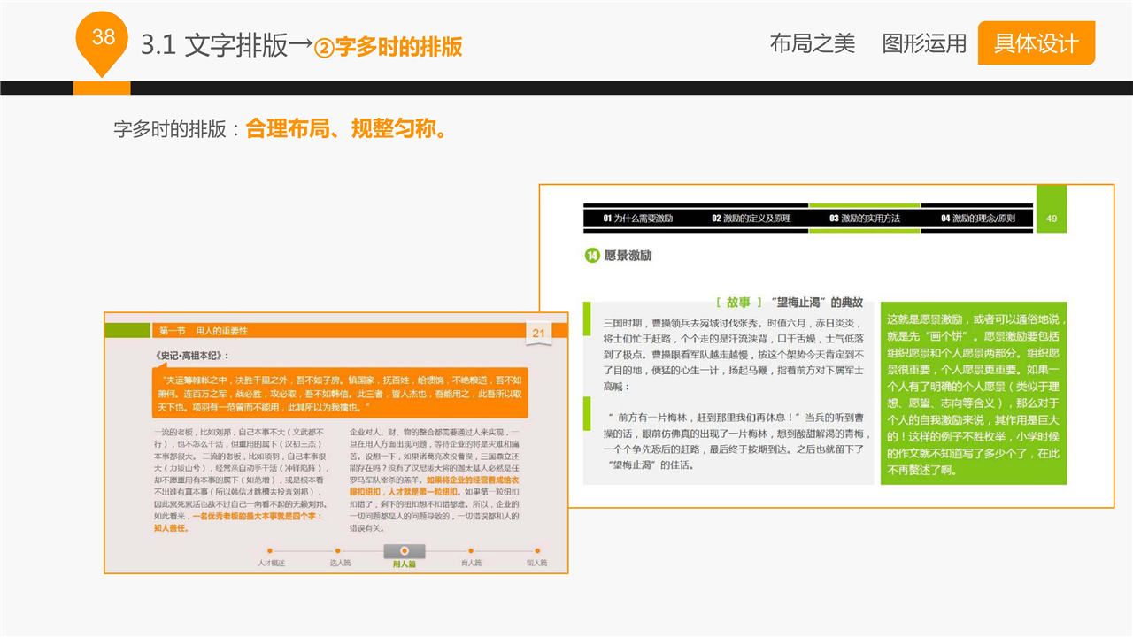Select the 选人篇 timeline step
Screen dimensions: 1133x637
(340, 550)
